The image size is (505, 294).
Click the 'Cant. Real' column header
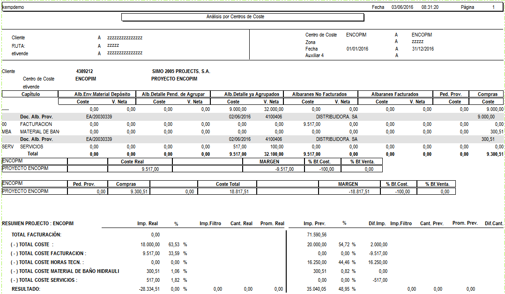pyautogui.click(x=242, y=223)
